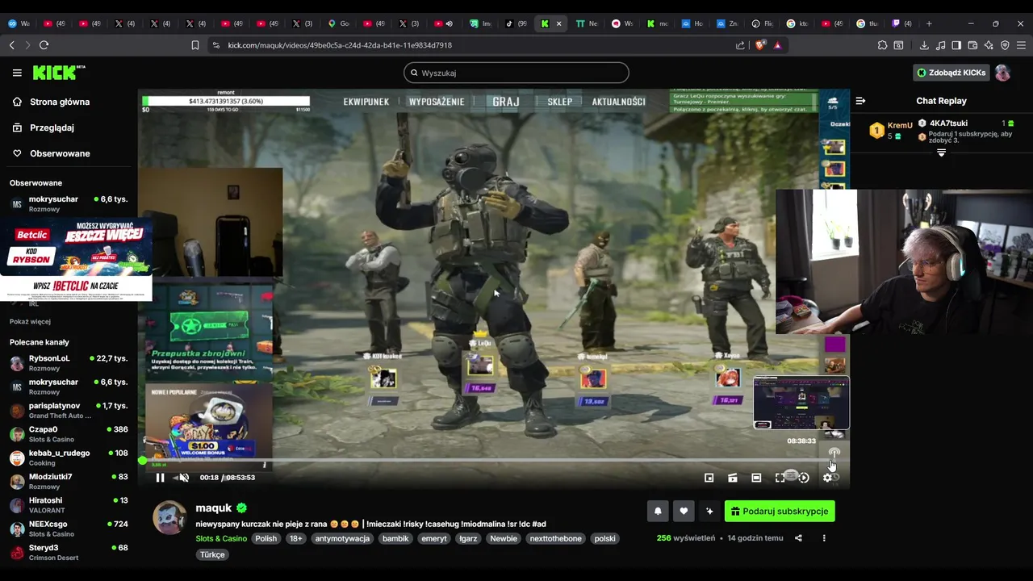Open Brave Leo AI sparkle icon
This screenshot has width=1033, height=581.
point(989,45)
